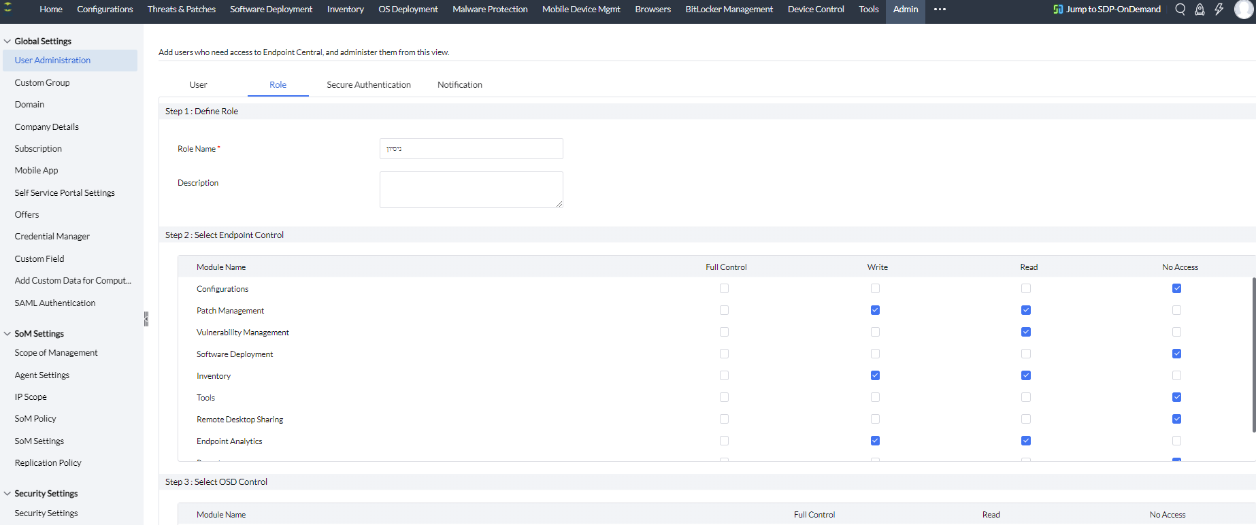Uncheck Write permission for Patch Management
Image resolution: width=1256 pixels, height=525 pixels.
pos(875,310)
